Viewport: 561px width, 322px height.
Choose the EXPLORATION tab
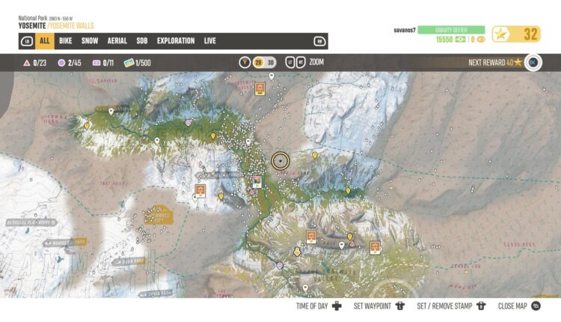pos(176,41)
